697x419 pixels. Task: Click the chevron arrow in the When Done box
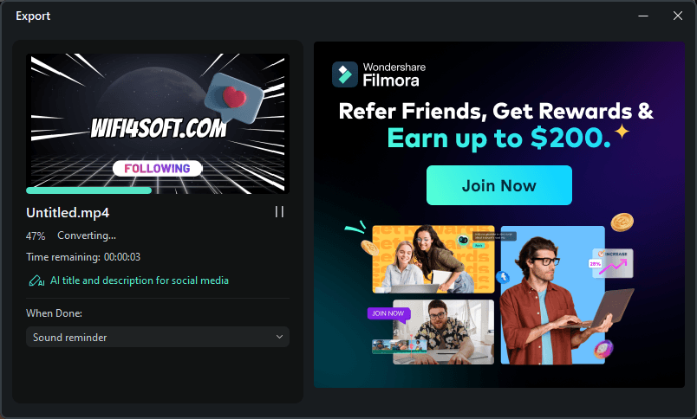tap(279, 337)
